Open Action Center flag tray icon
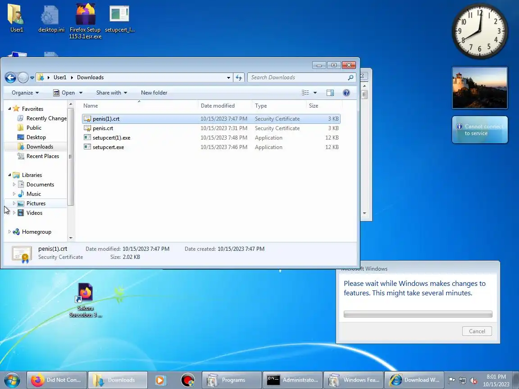Viewport: 519px width, 389px height. tap(451, 380)
